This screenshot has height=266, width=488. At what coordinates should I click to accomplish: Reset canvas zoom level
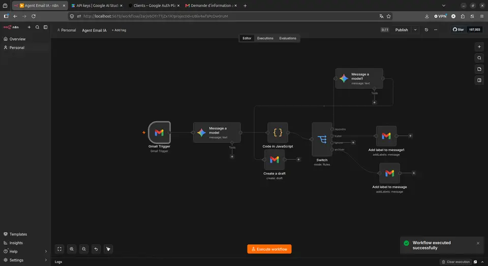(96, 249)
